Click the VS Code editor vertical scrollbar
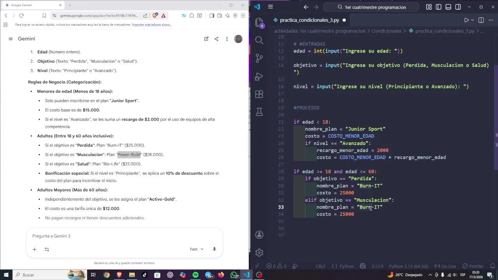Screen dimensions: 498x280 496,117
